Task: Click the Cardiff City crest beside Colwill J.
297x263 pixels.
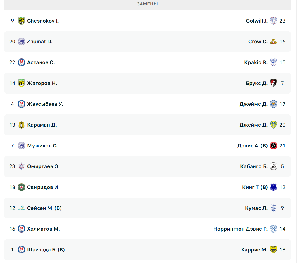Action: (273, 21)
